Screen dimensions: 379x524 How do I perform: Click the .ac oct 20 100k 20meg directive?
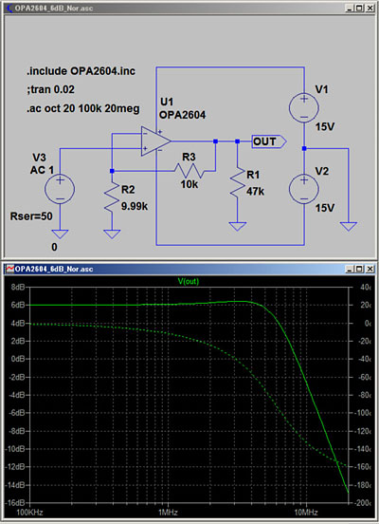click(x=83, y=108)
